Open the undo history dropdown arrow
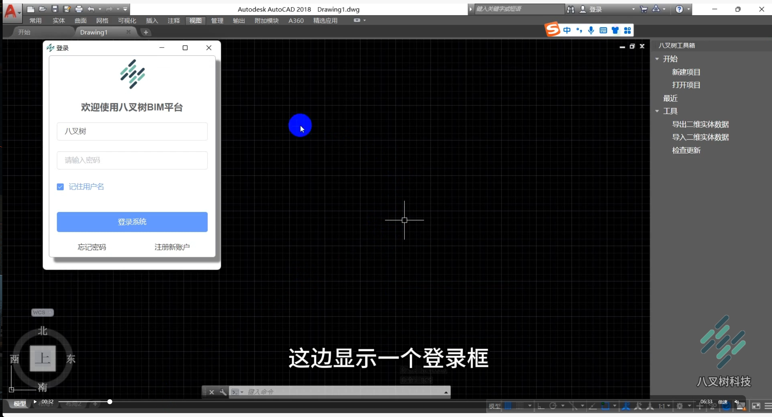The image size is (772, 417). tap(100, 9)
